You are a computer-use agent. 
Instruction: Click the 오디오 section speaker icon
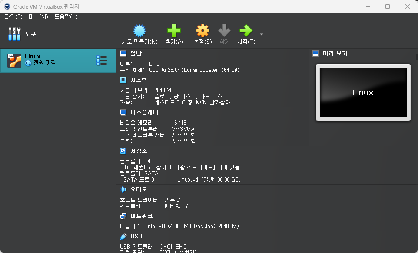coord(123,189)
